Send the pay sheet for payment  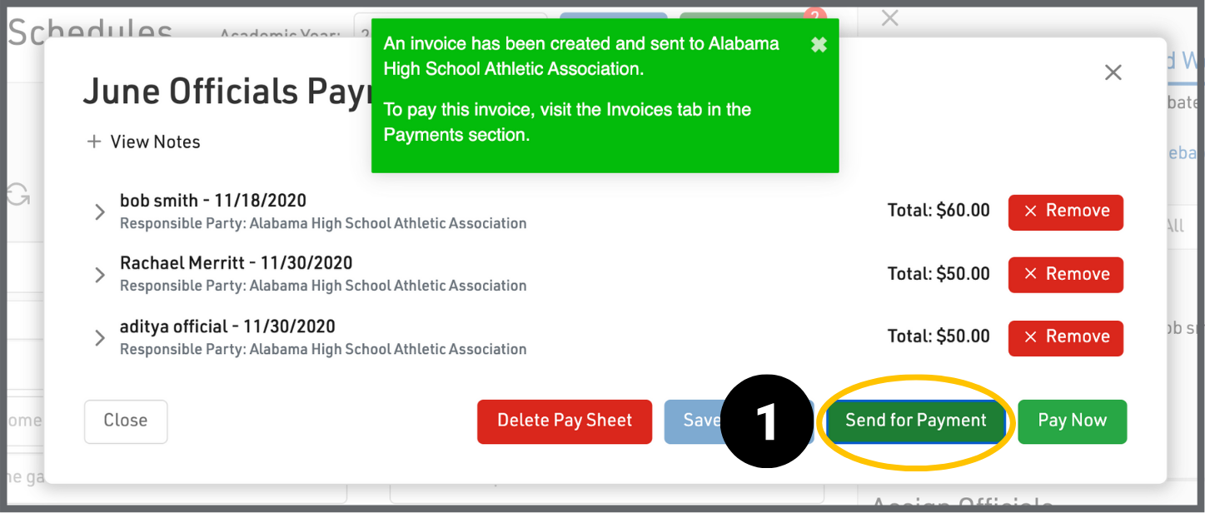pyautogui.click(x=915, y=421)
